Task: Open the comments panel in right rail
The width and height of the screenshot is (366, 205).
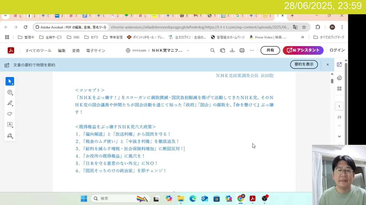Action: (339, 78)
